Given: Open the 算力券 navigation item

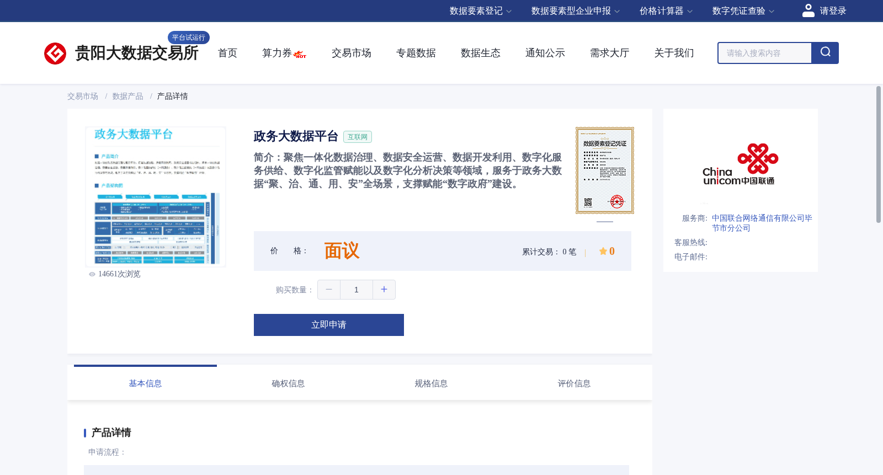Looking at the screenshot, I should (276, 53).
